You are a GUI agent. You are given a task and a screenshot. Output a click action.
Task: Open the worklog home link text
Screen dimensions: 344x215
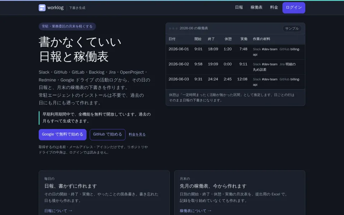pos(55,8)
